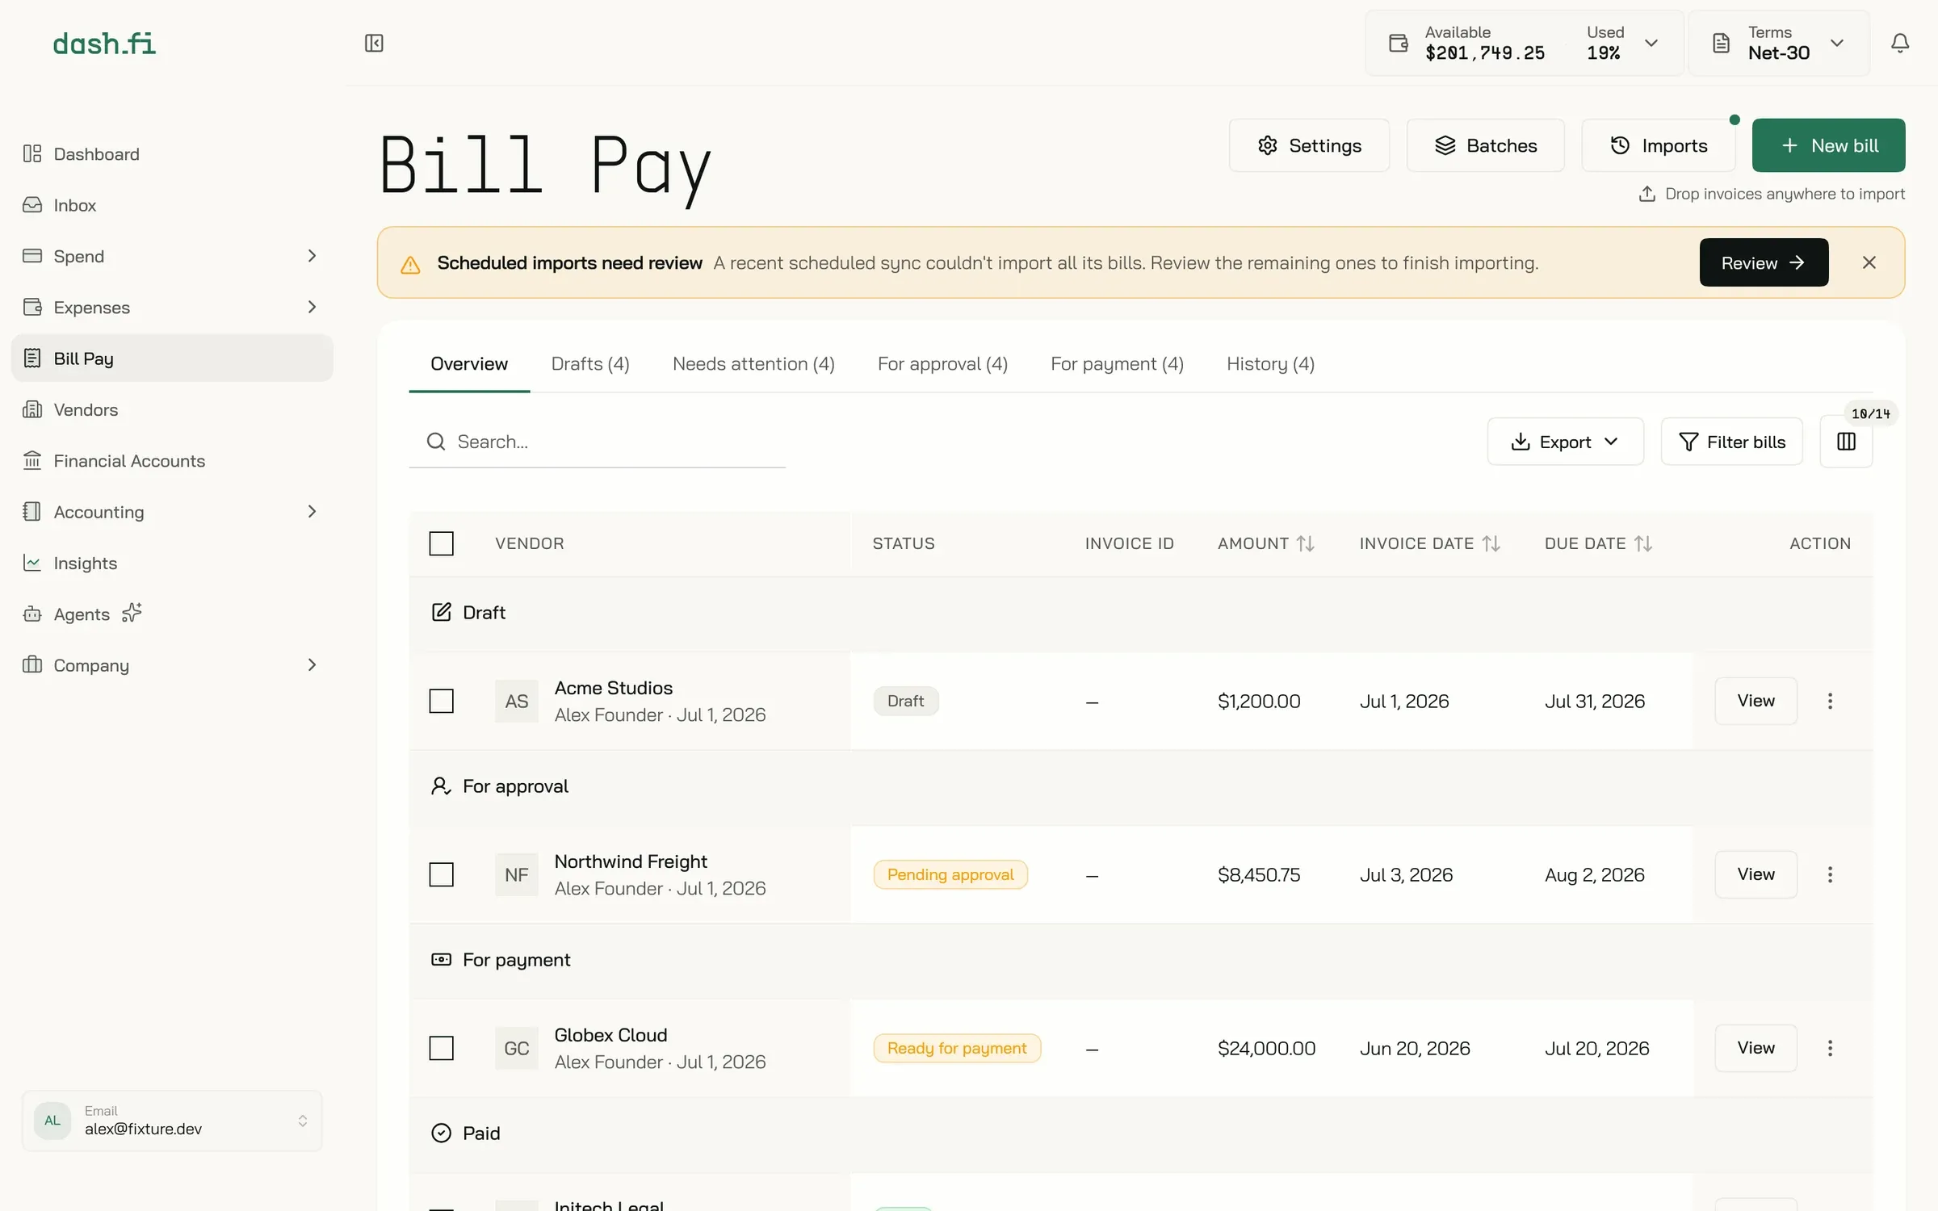This screenshot has height=1211, width=1938.
Task: View the Acme Studios bill
Action: coord(1756,701)
